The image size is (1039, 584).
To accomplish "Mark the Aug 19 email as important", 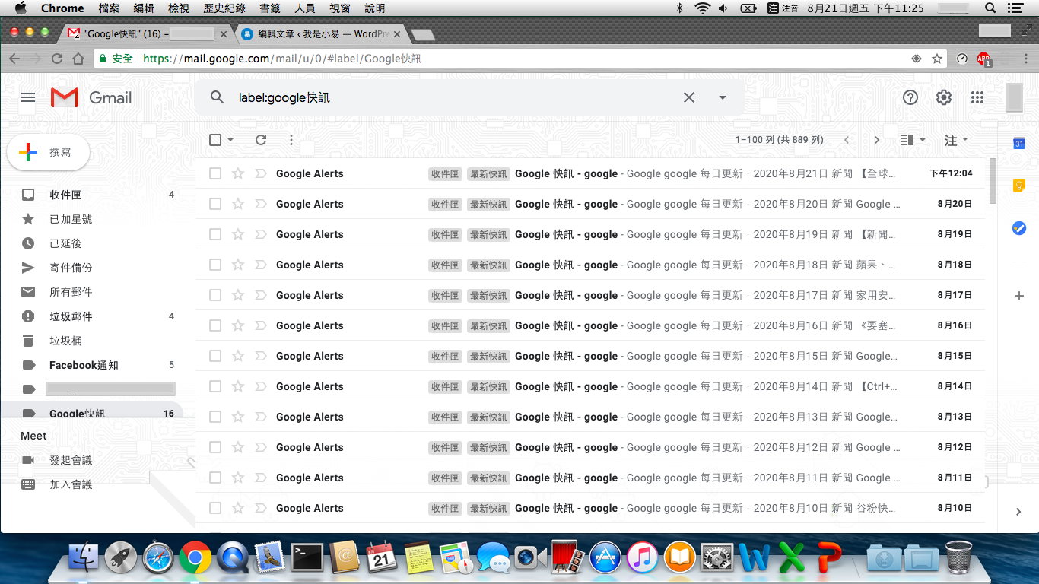I will point(260,234).
